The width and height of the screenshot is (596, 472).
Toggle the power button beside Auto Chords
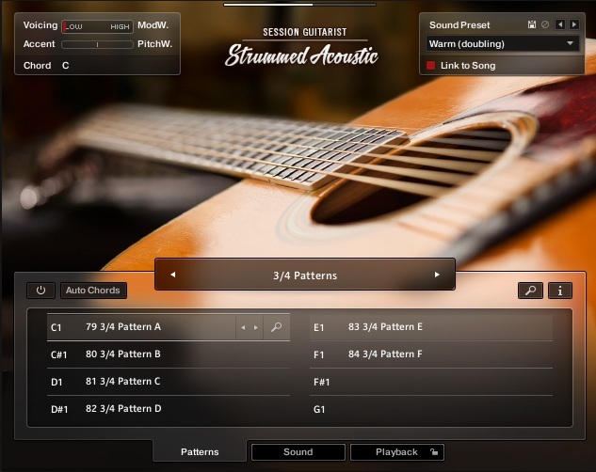pos(40,291)
